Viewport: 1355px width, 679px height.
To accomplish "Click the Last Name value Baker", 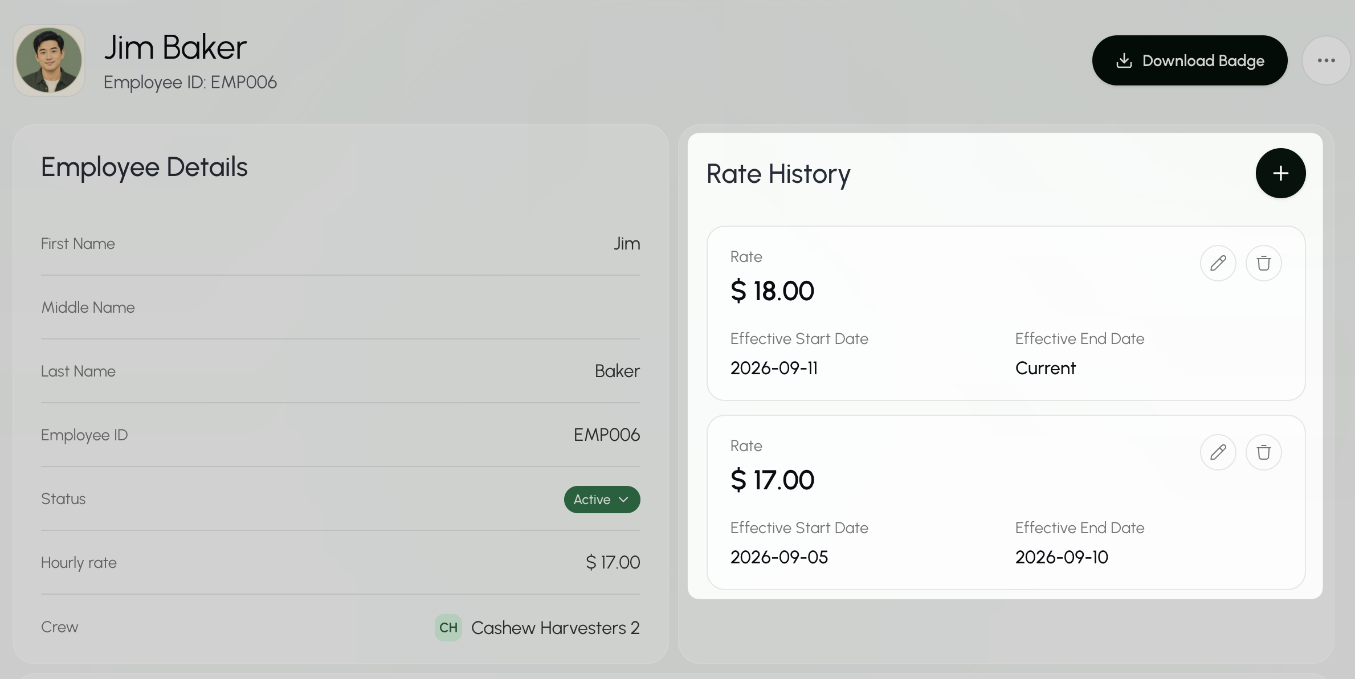I will click(x=617, y=371).
